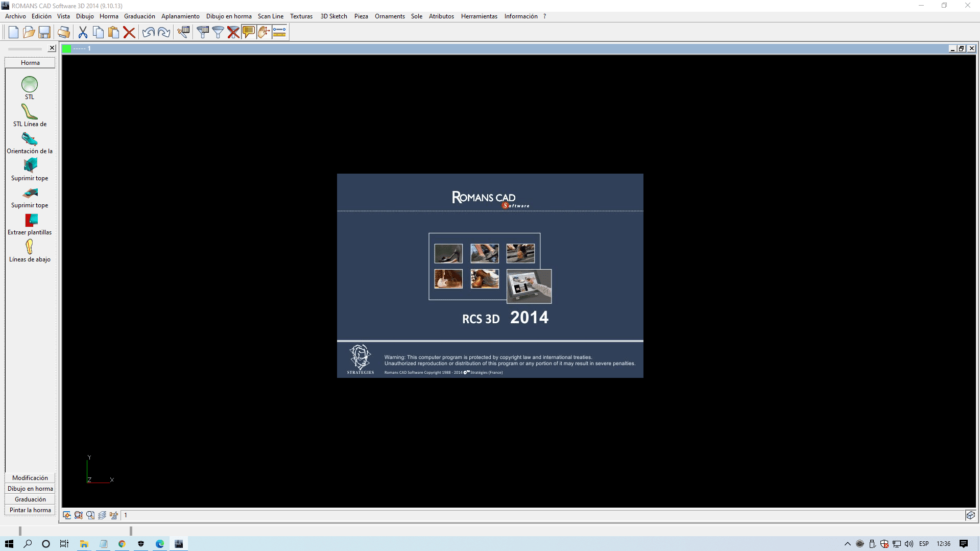Click the layers icon in bottom toolbar
Image resolution: width=980 pixels, height=551 pixels.
tap(102, 515)
